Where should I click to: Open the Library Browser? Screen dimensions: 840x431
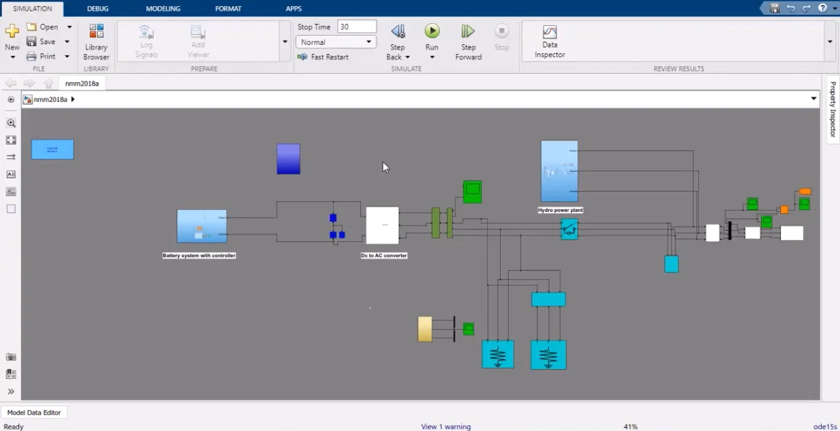point(96,42)
